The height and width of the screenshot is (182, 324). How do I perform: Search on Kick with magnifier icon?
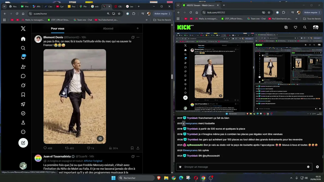(305, 27)
